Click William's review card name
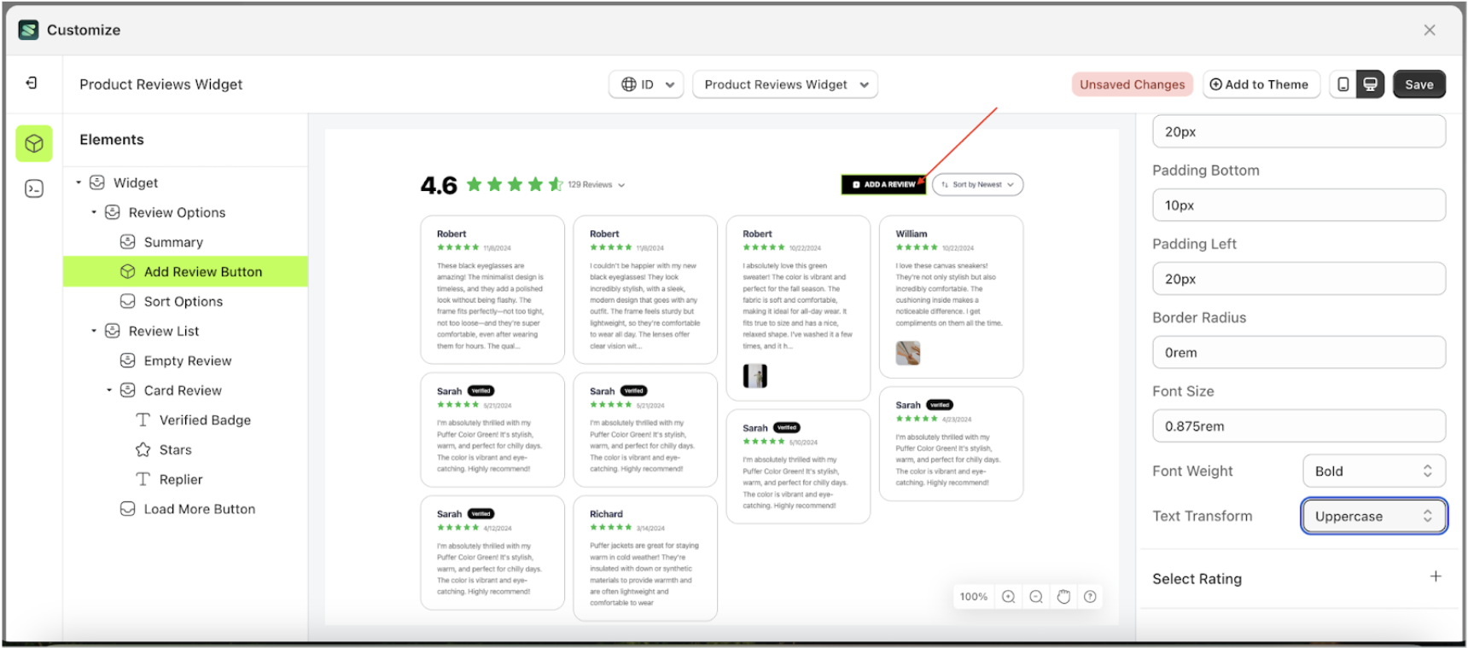 pos(911,234)
